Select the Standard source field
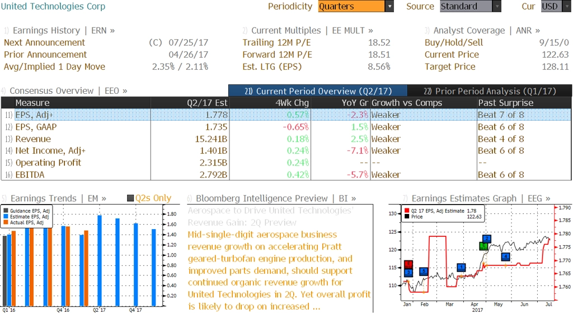Image resolution: width=573 pixels, height=314 pixels. point(466,6)
